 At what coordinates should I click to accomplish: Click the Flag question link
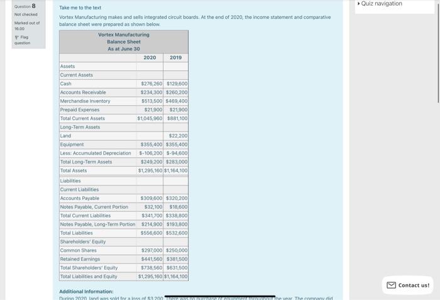tap(22, 40)
